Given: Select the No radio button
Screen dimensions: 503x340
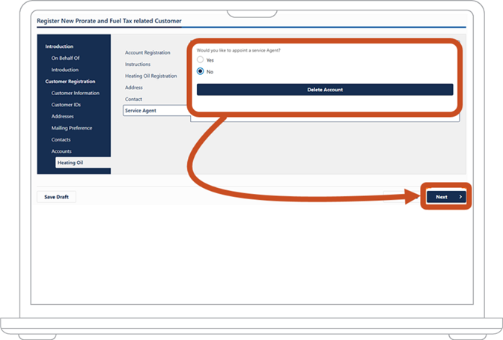Looking at the screenshot, I should coord(200,71).
